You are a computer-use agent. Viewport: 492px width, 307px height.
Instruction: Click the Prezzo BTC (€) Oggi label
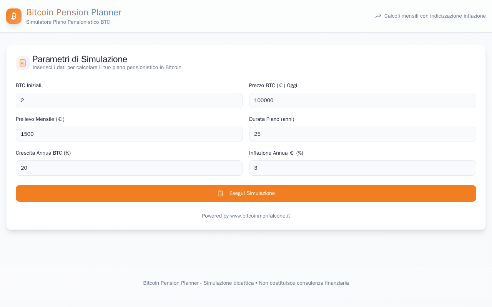coord(273,86)
